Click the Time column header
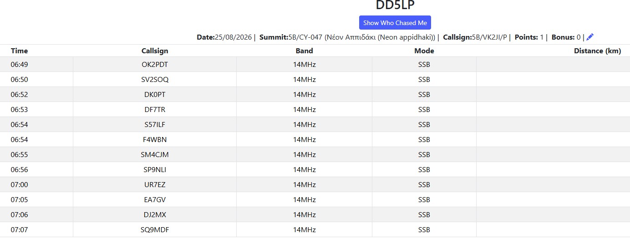 (x=20, y=51)
